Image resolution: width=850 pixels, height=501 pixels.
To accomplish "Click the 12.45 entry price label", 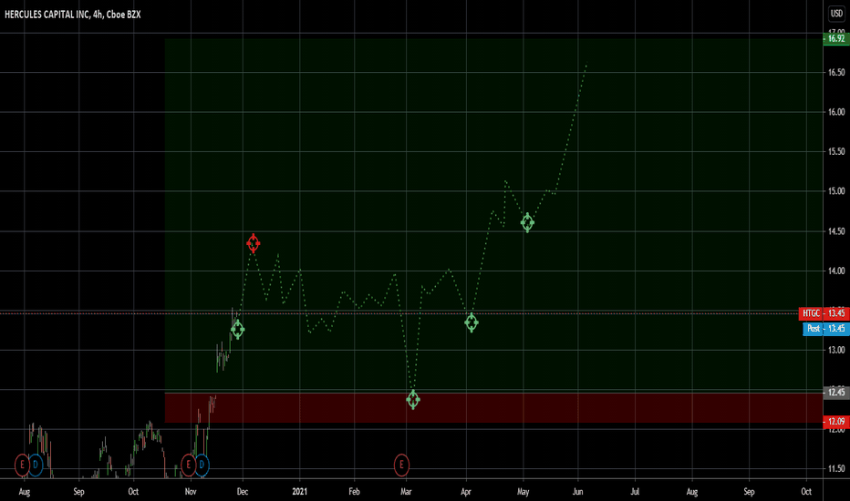I will 836,392.
